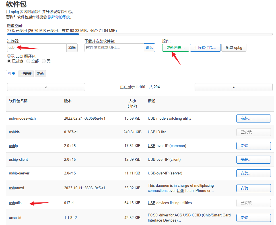The width and height of the screenshot is (276, 225).
Task: Go to the next page of packages
Action: [233, 87]
